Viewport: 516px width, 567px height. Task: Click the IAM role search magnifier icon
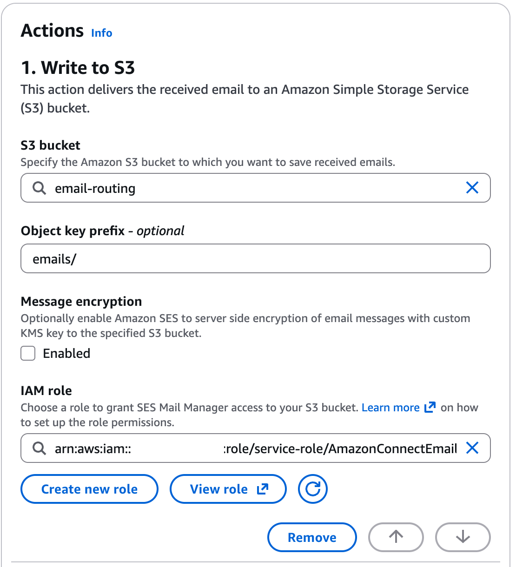[40, 448]
